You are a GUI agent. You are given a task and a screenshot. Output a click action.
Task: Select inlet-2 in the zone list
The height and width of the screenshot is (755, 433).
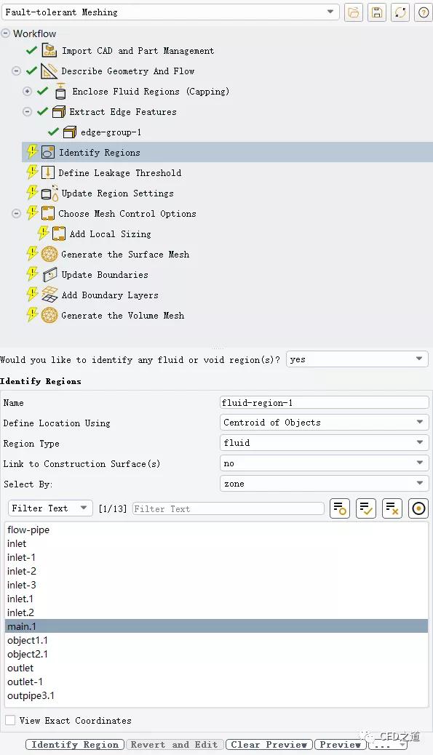(x=216, y=571)
